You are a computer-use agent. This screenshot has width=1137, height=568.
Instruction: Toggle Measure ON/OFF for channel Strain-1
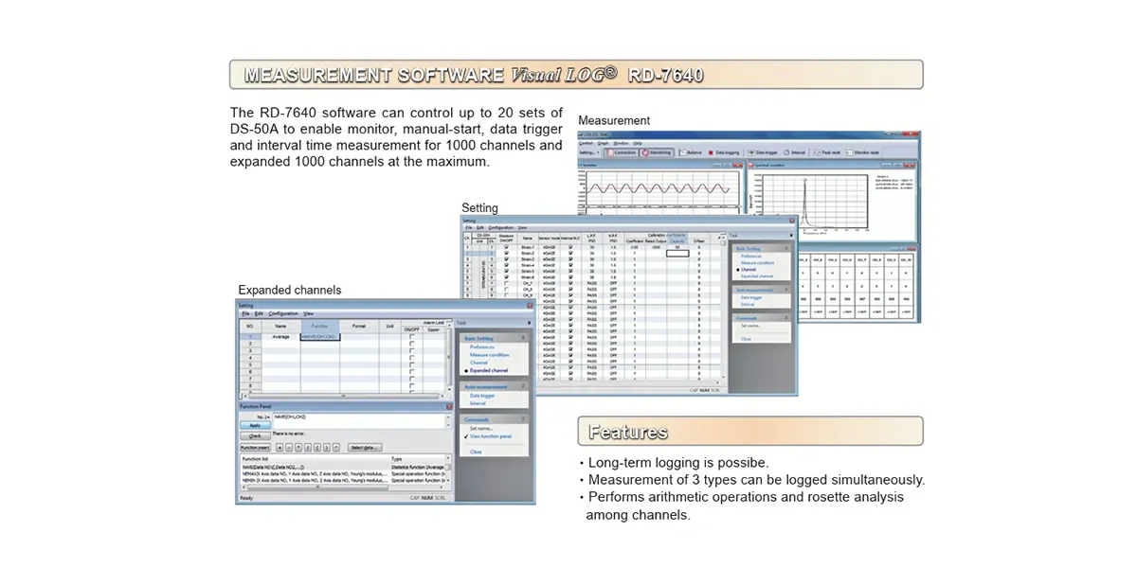tap(506, 246)
